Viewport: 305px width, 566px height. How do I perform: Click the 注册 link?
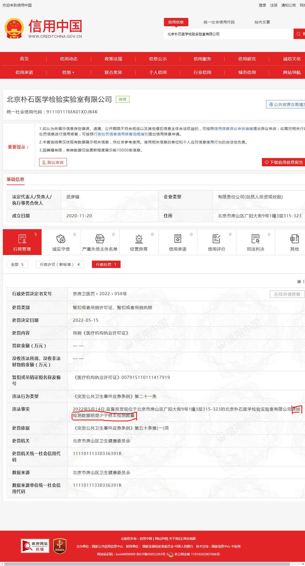[274, 5]
